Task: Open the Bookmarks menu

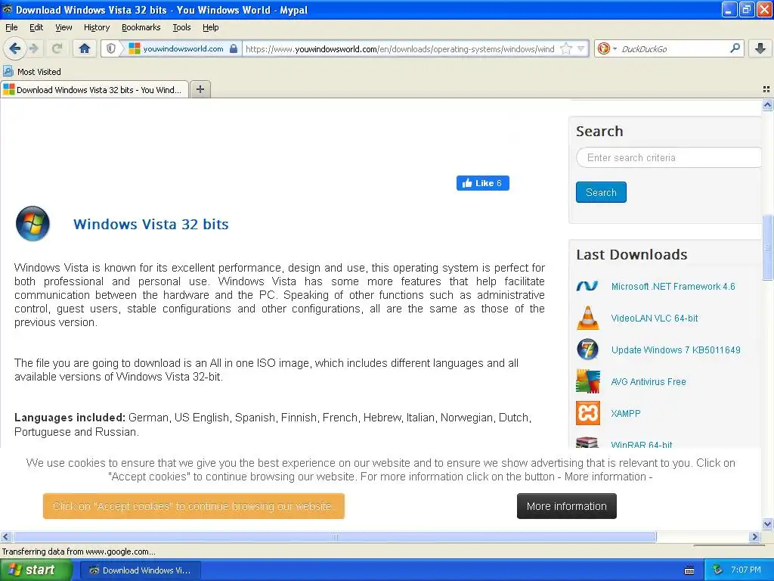Action: [x=141, y=27]
